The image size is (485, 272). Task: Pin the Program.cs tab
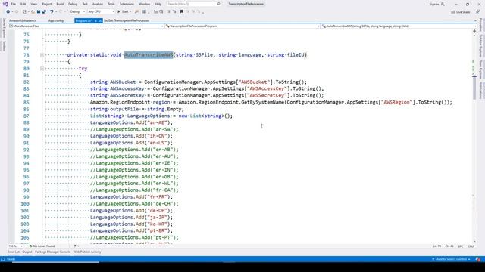click(95, 20)
